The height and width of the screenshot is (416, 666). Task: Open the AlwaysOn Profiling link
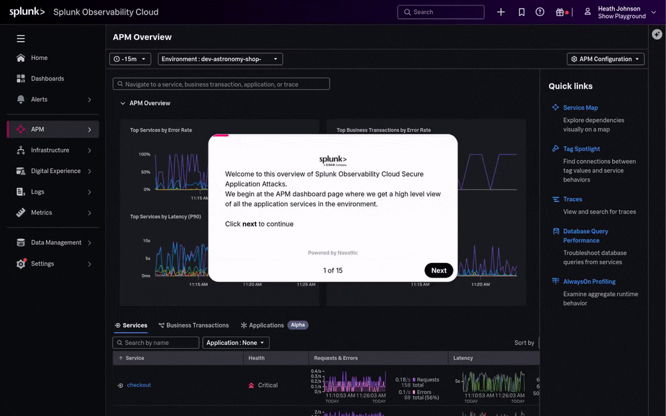(x=589, y=282)
